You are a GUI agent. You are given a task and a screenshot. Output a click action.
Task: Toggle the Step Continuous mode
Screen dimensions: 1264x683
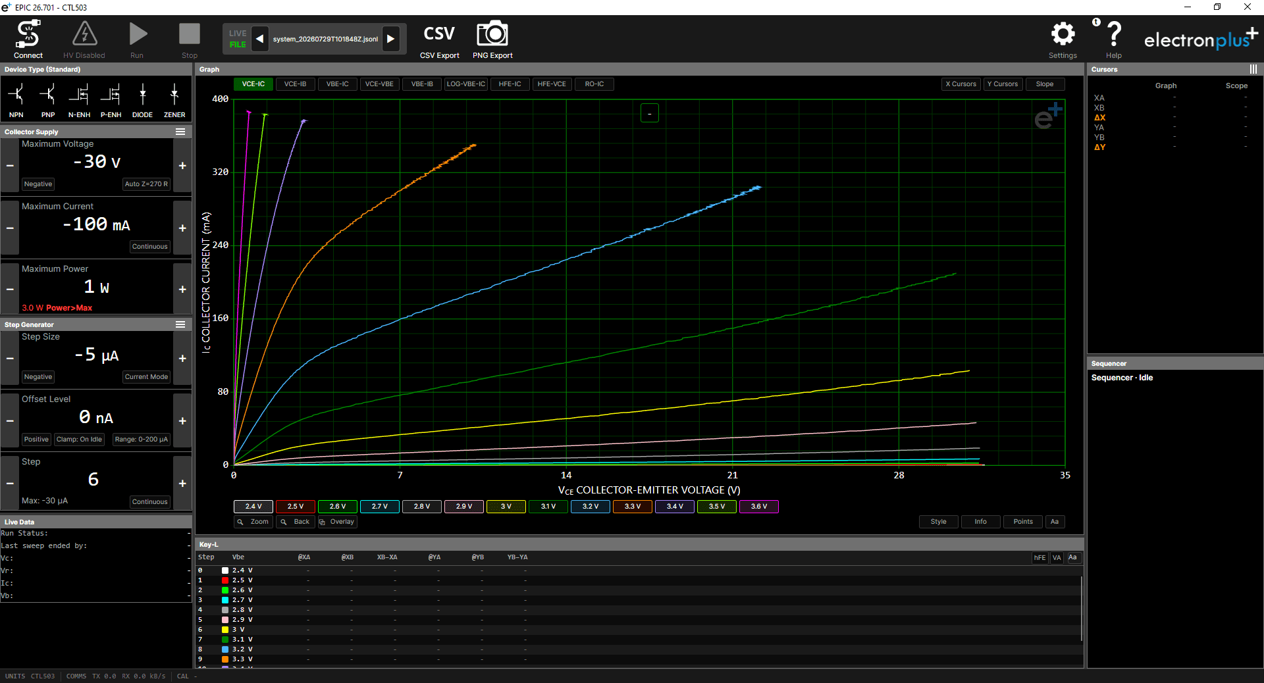click(150, 502)
